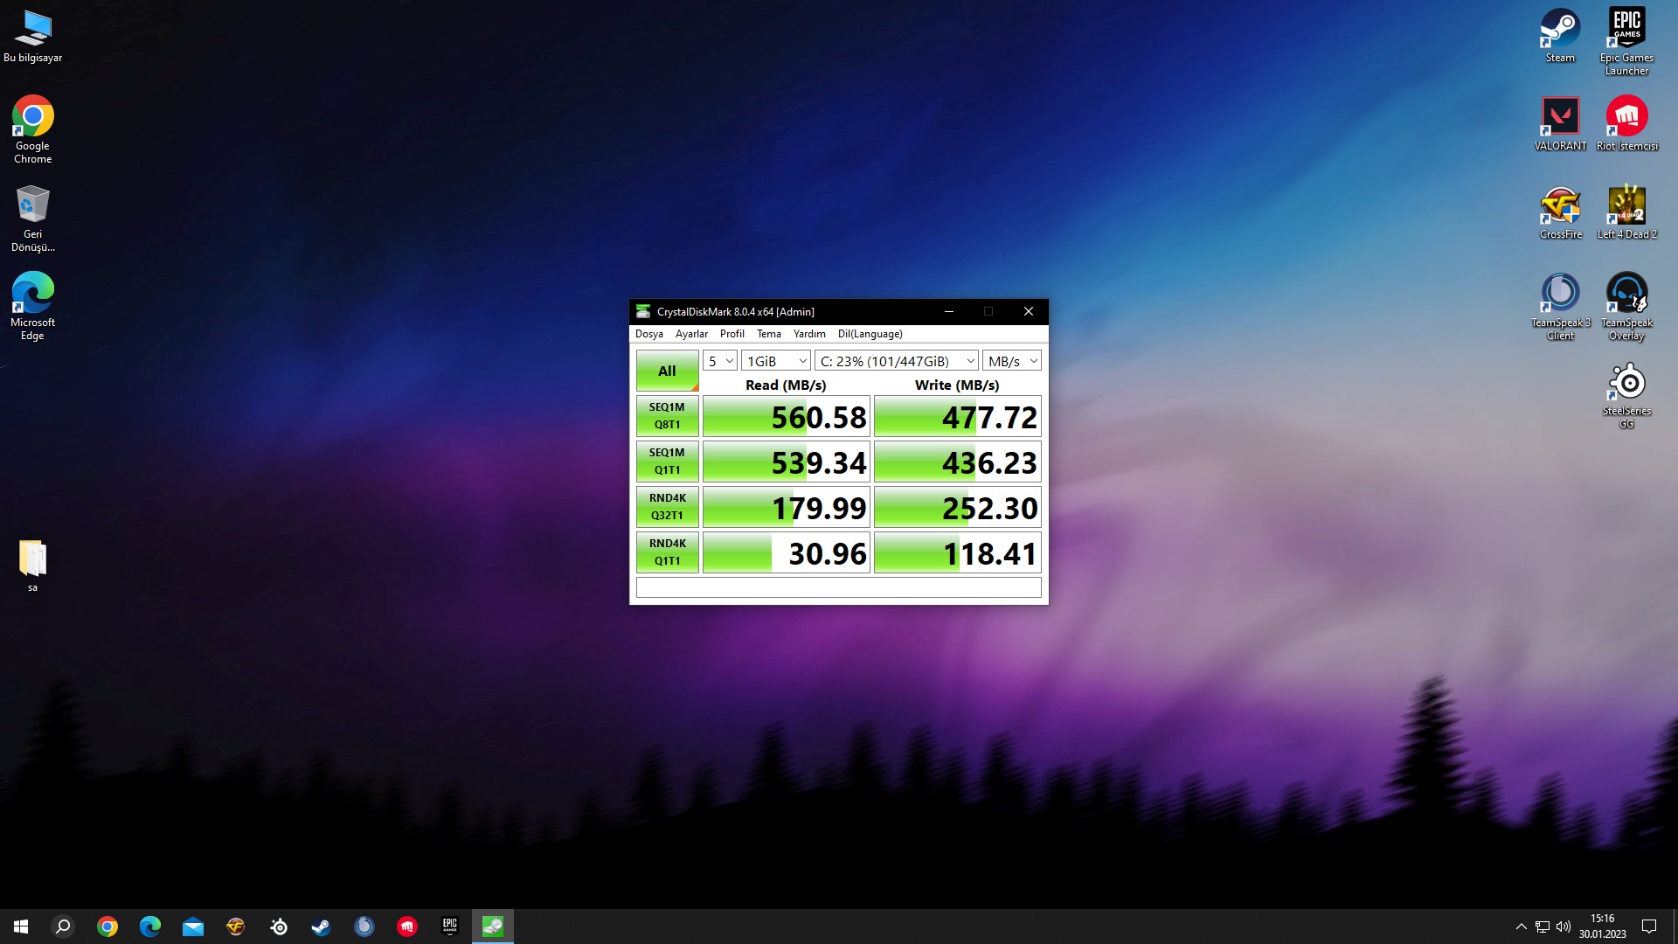This screenshot has width=1678, height=944.
Task: Expand the MB/s unit dropdown
Action: 1012,361
